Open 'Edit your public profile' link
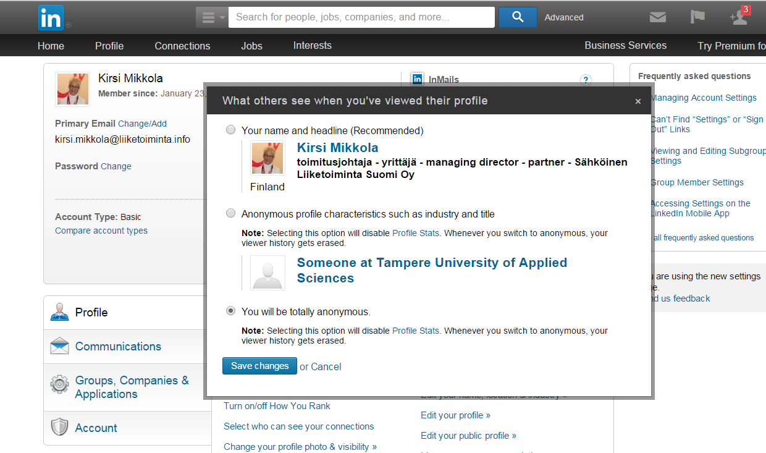This screenshot has width=766, height=453. point(469,436)
